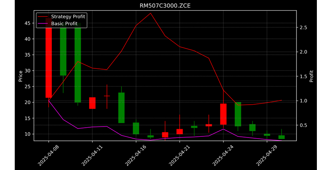
Task: Click the magenta Basic Profit legend line
Action: 43,24
